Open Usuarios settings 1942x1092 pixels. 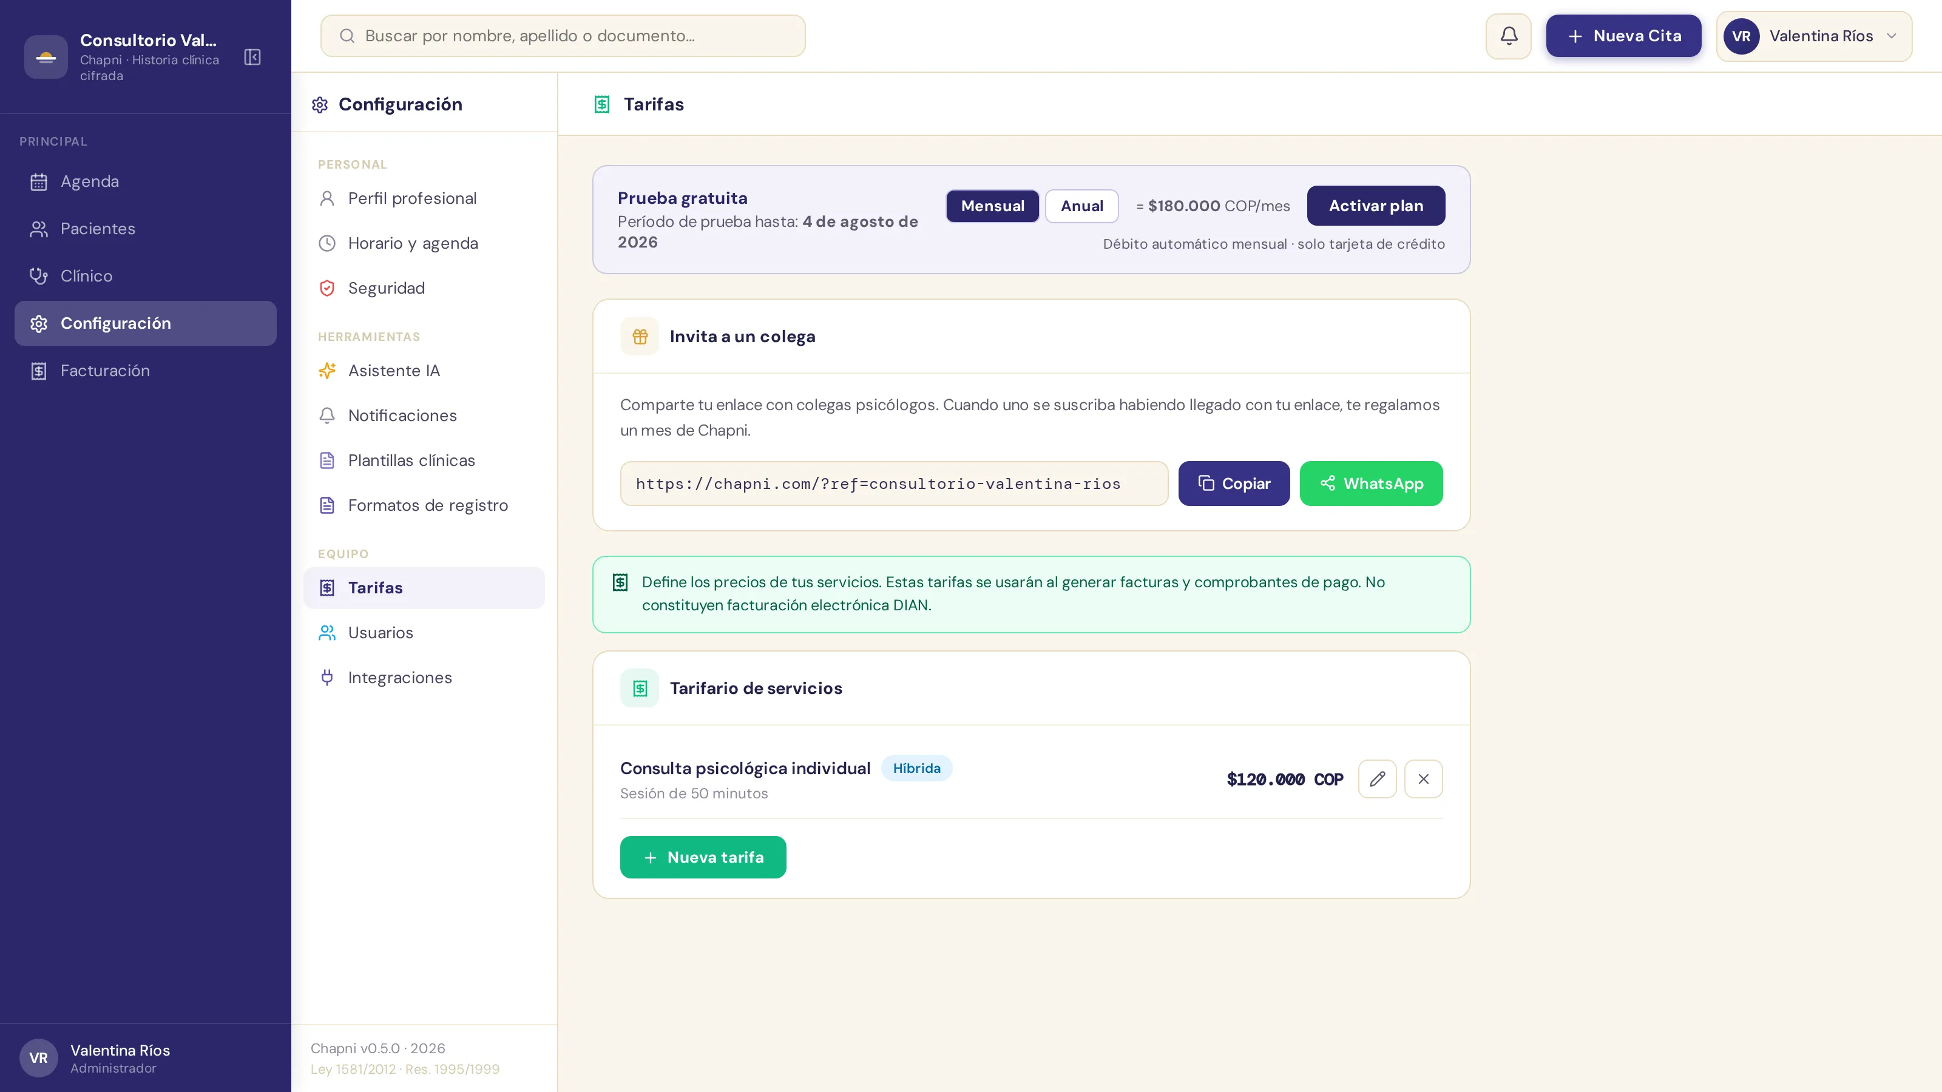424,633
